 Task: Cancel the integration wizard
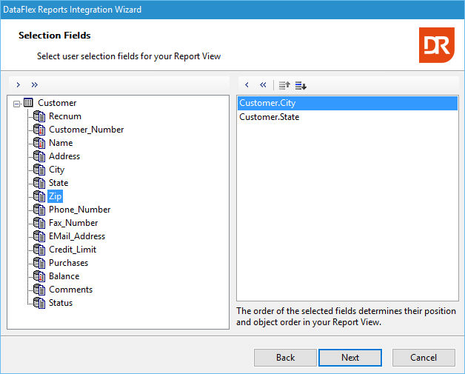424,358
